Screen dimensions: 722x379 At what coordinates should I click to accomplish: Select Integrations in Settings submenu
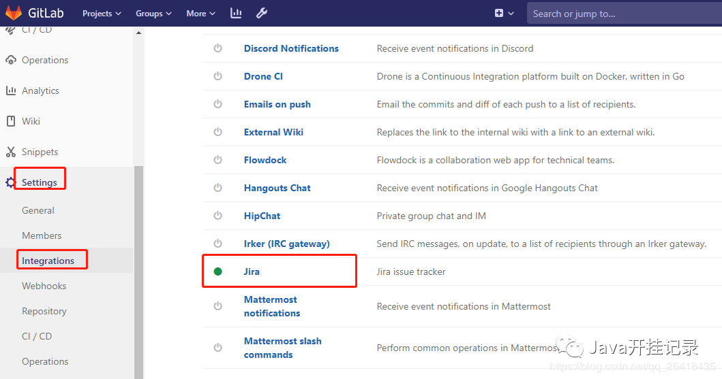pos(48,261)
